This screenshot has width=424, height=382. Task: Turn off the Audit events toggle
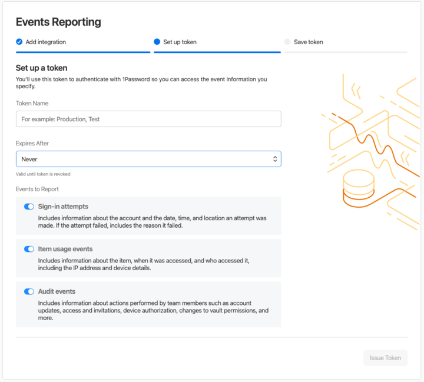tap(29, 291)
